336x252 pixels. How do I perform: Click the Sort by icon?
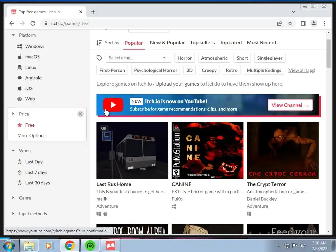99,43
